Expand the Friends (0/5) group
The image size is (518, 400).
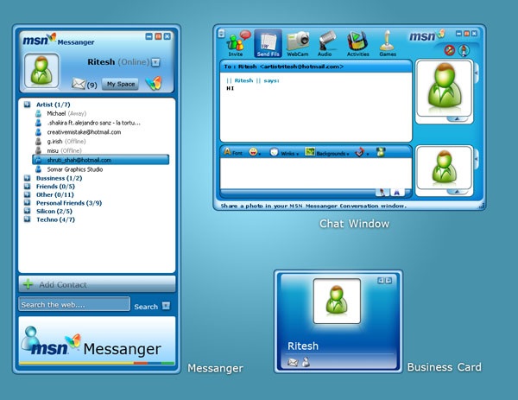tap(27, 186)
